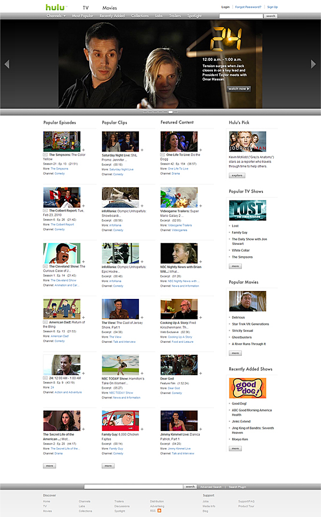
Task: Add American Dad episode via plus icon
Action: (x=84, y=318)
